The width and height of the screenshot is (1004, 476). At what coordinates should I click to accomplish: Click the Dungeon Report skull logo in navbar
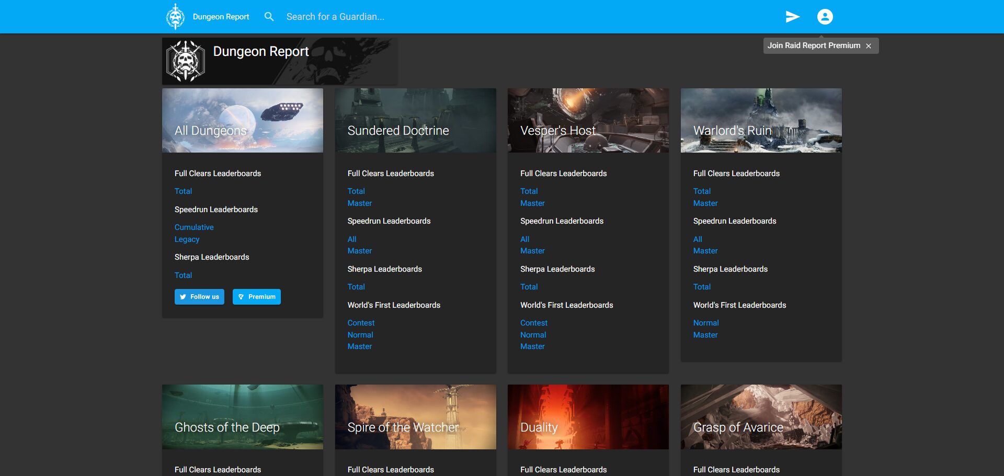click(x=175, y=17)
